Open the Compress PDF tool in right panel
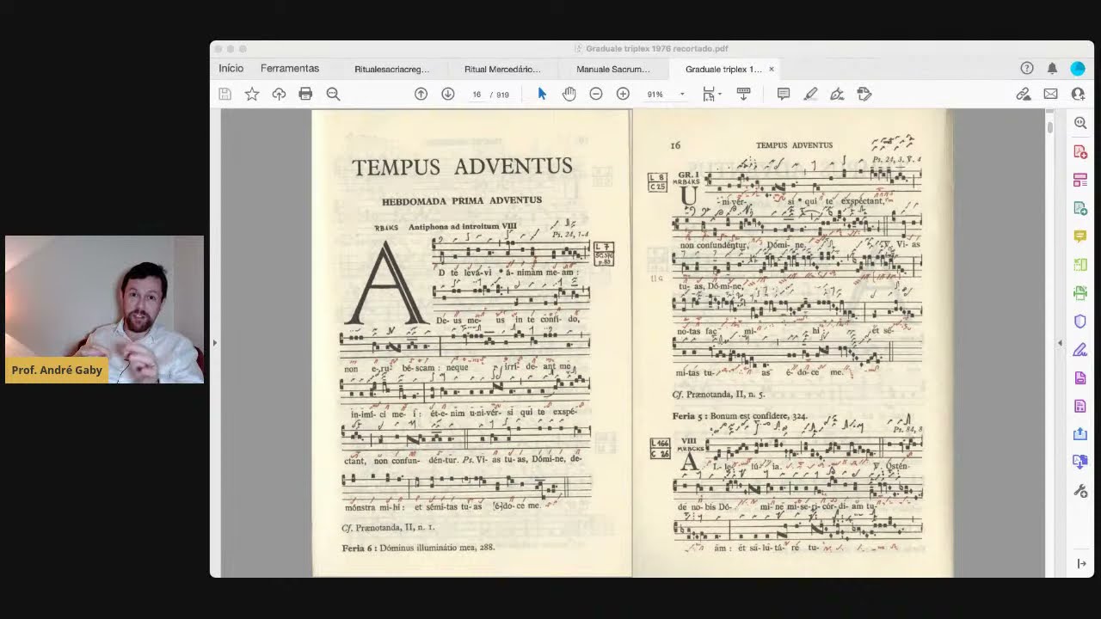Viewport: 1101px width, 619px height. (x=1080, y=378)
